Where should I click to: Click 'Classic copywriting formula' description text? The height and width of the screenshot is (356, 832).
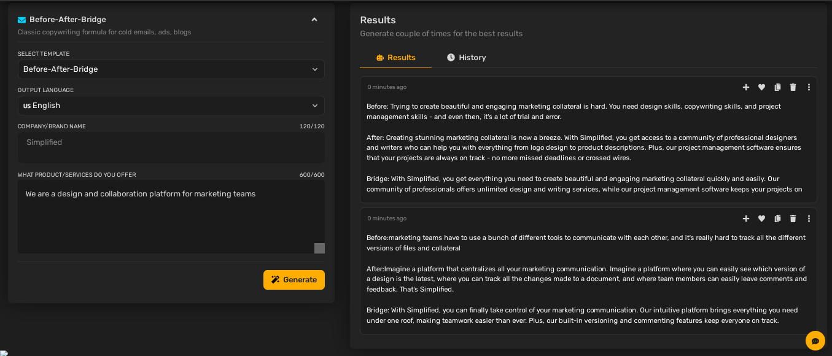[x=104, y=32]
